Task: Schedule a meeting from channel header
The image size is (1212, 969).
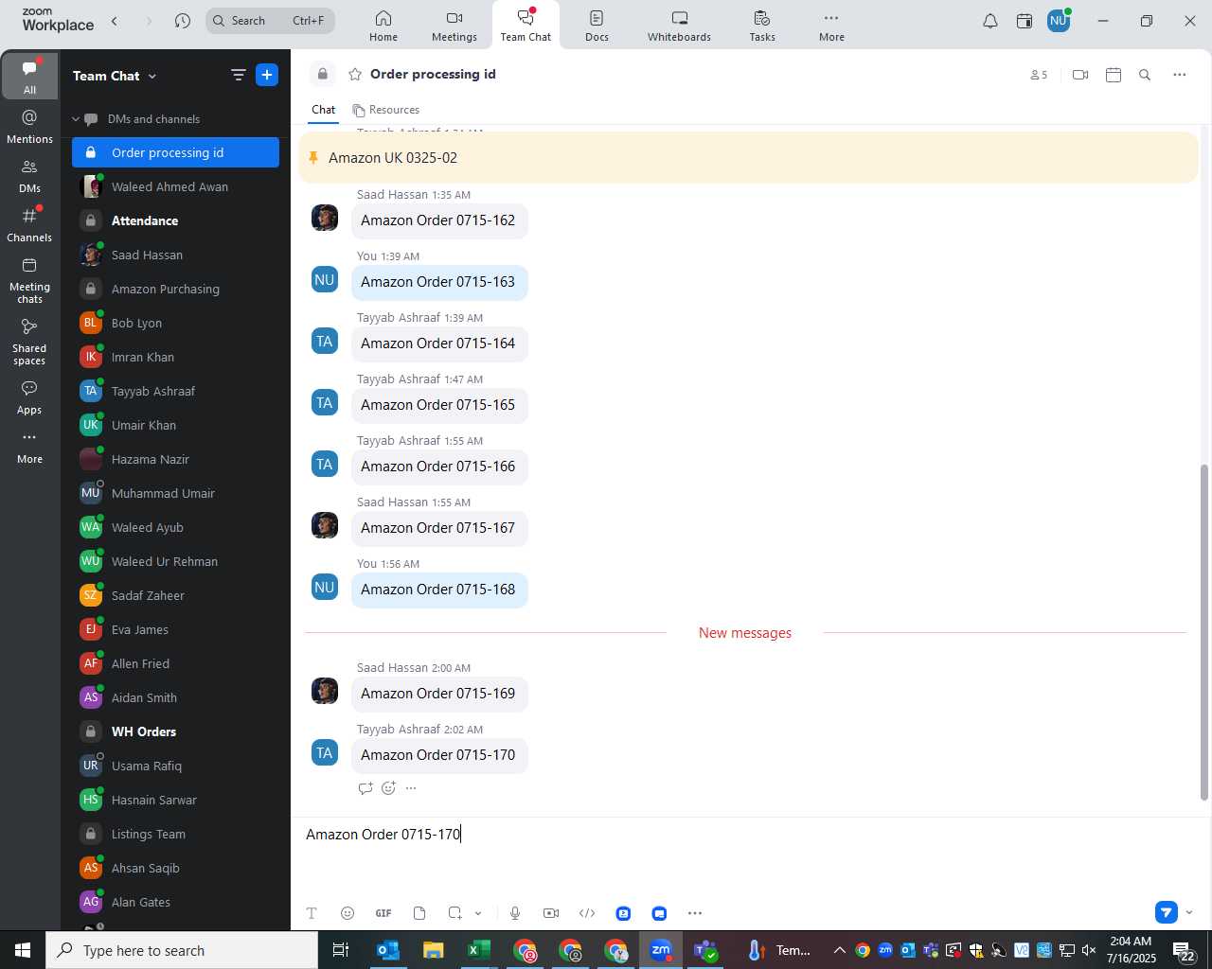Action: 1114,75
